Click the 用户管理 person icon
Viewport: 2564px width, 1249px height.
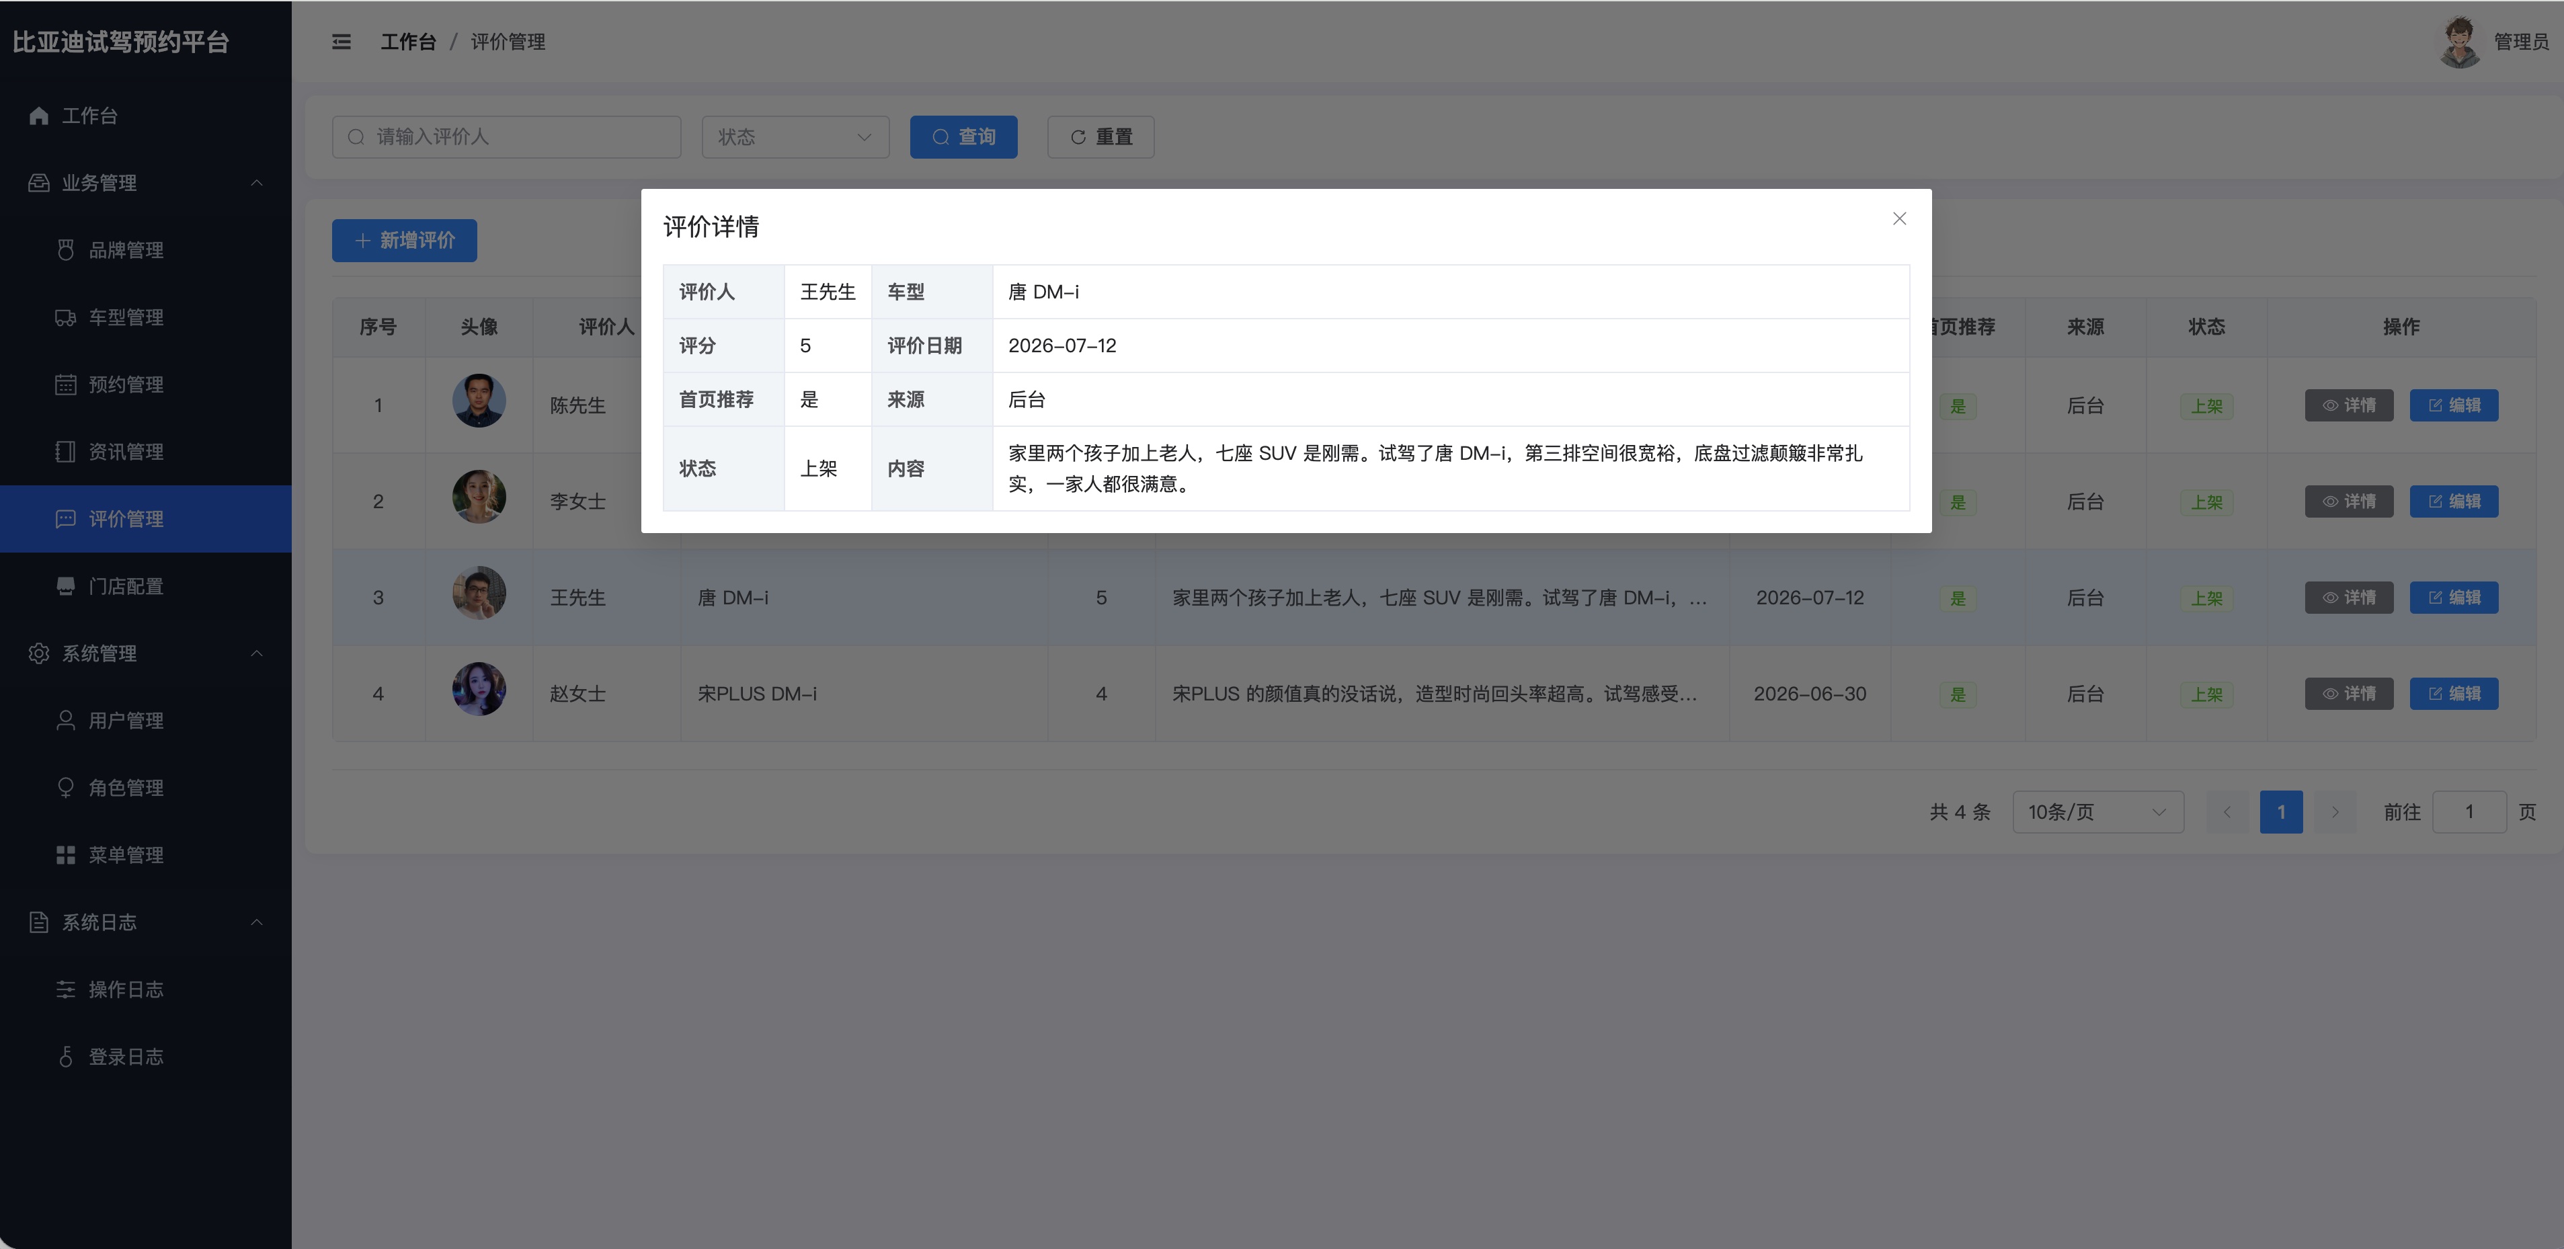[x=66, y=721]
